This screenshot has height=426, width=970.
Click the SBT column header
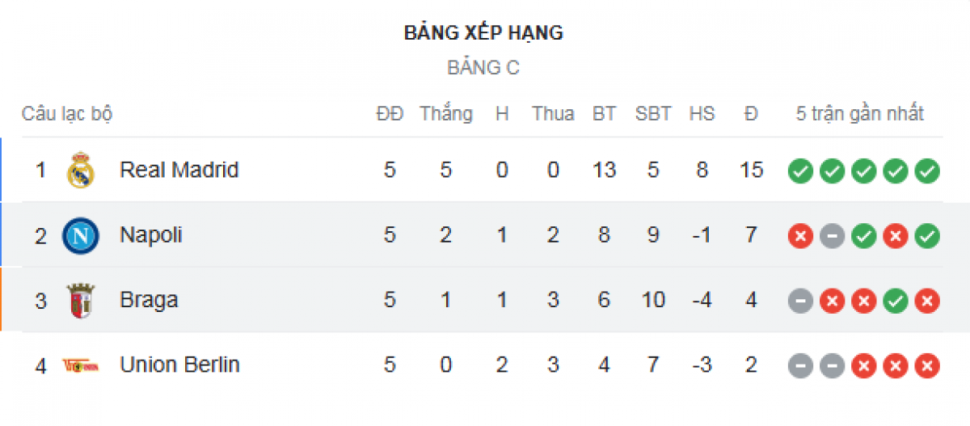click(653, 114)
